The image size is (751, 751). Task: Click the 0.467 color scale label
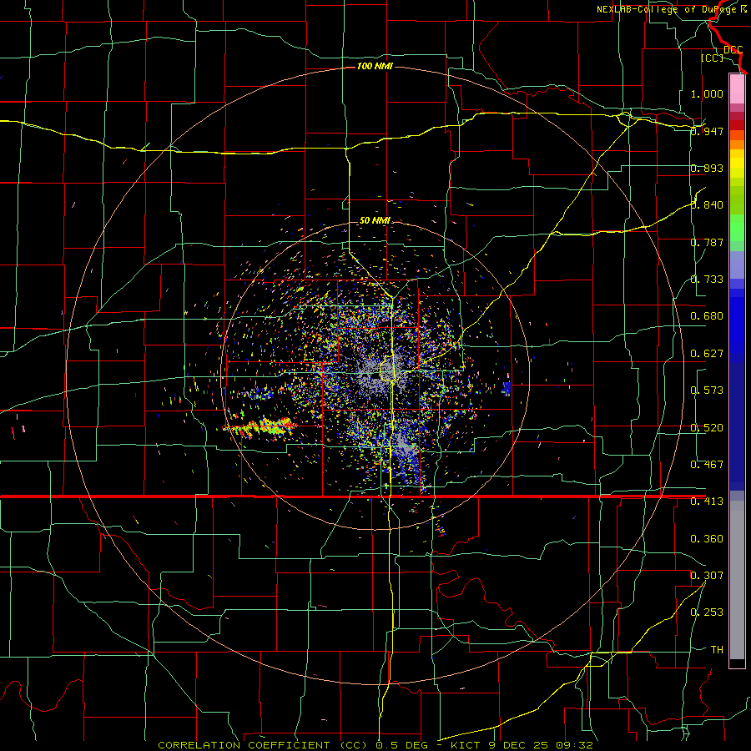click(x=707, y=465)
